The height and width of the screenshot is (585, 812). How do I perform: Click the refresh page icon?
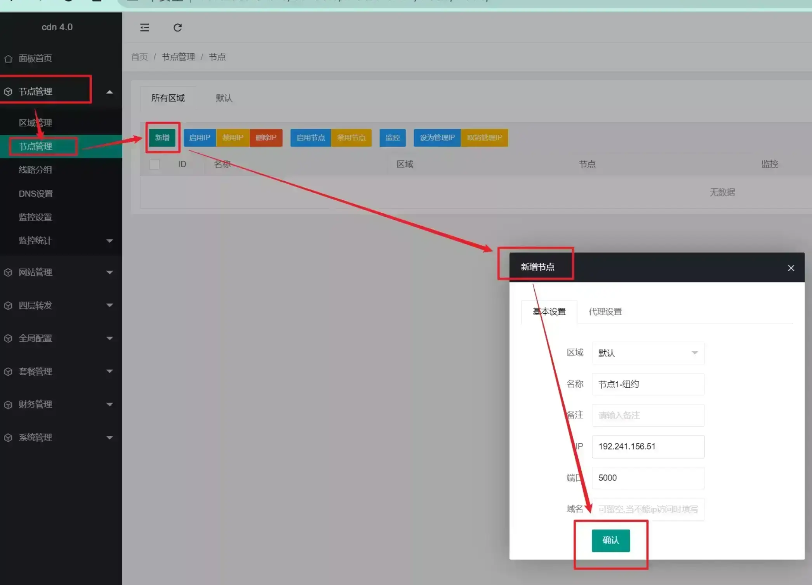[x=177, y=28]
